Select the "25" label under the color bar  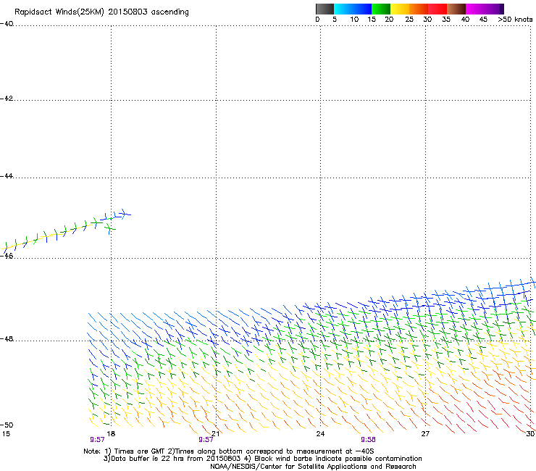409,20
